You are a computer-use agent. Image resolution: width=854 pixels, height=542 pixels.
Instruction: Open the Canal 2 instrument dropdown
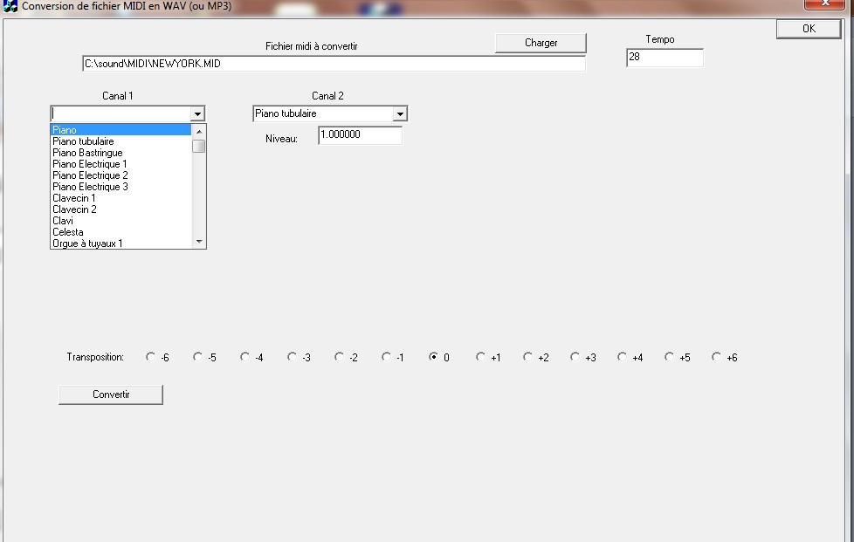click(400, 113)
